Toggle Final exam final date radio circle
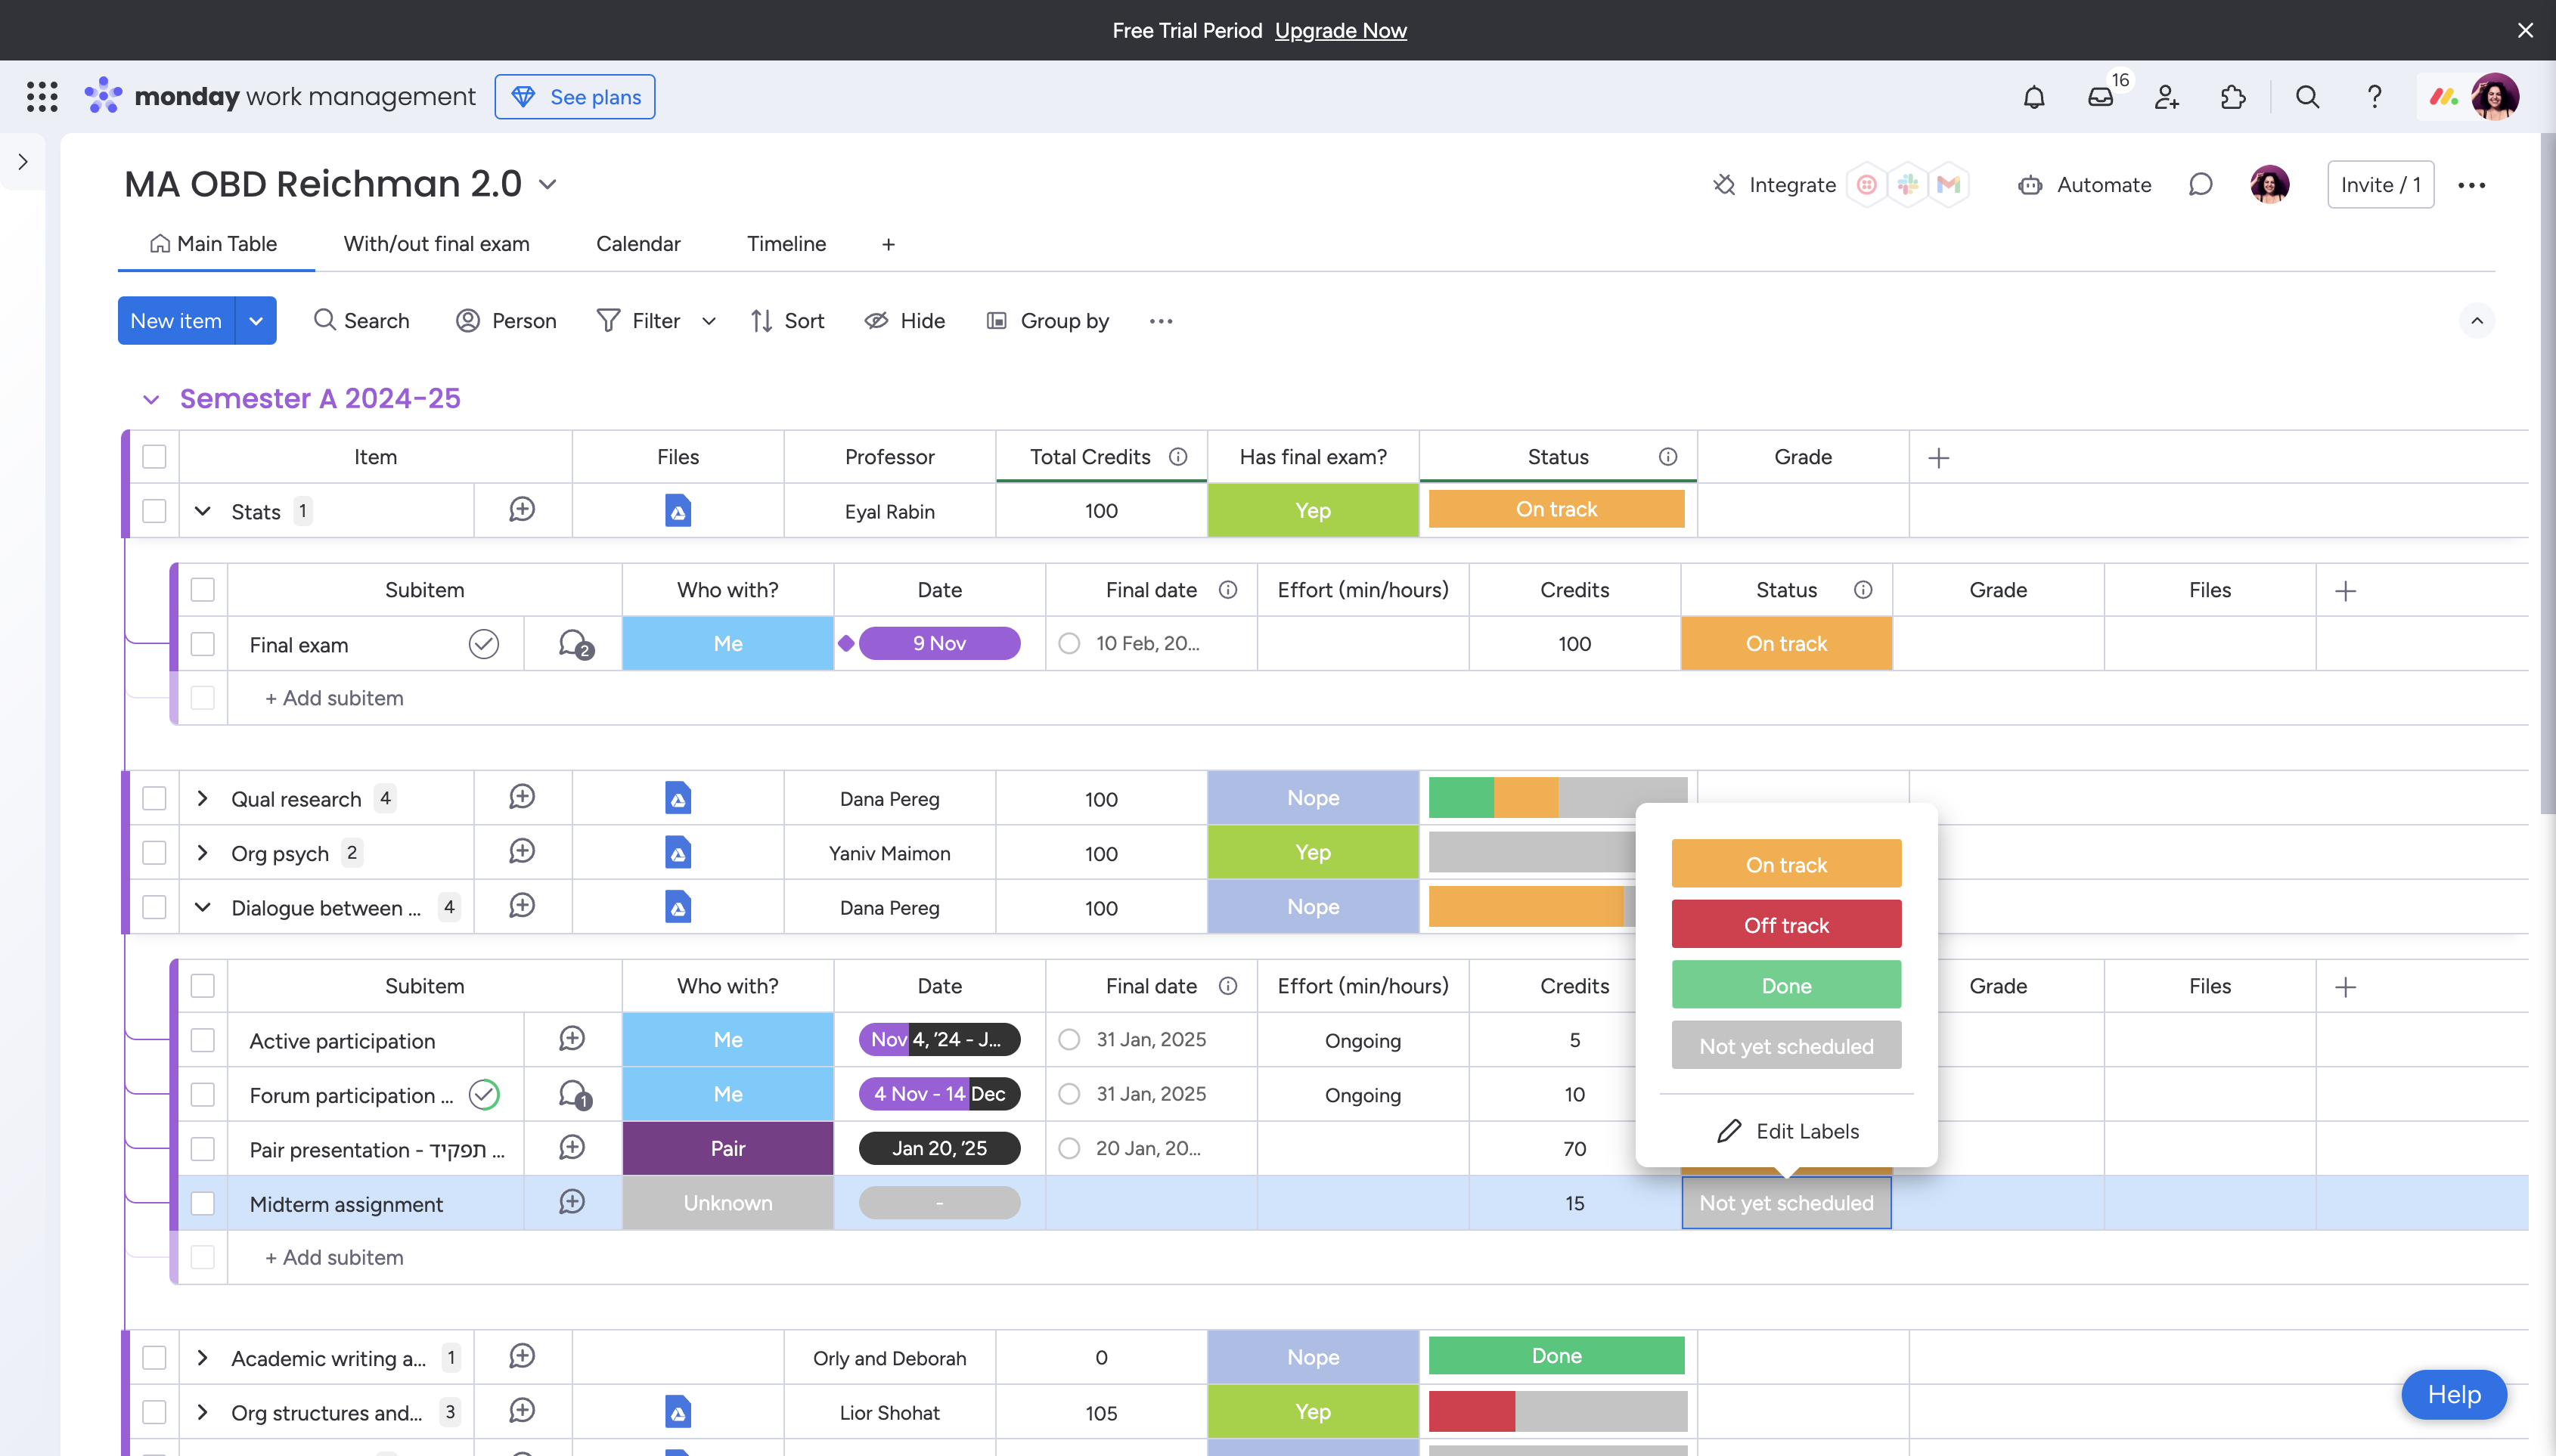Screen dimensions: 2556x1456 coord(1069,644)
